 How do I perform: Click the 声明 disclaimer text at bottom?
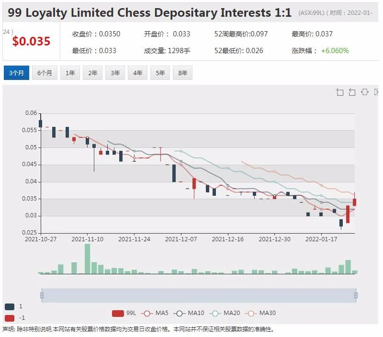tap(138, 329)
